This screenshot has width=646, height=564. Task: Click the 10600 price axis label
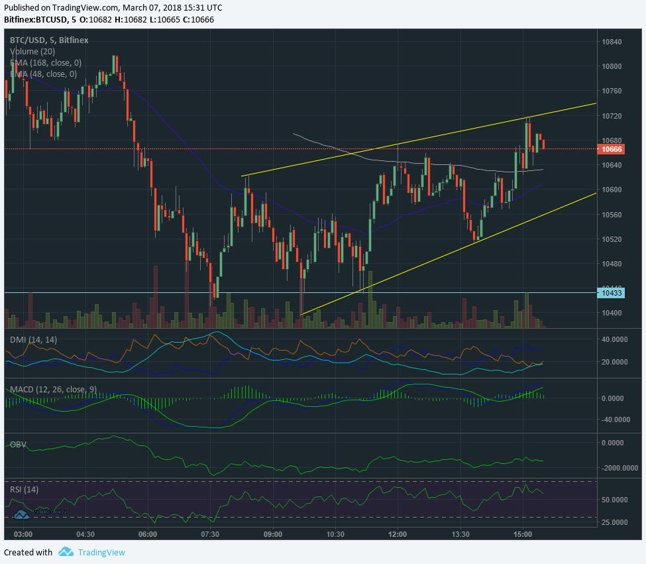612,190
